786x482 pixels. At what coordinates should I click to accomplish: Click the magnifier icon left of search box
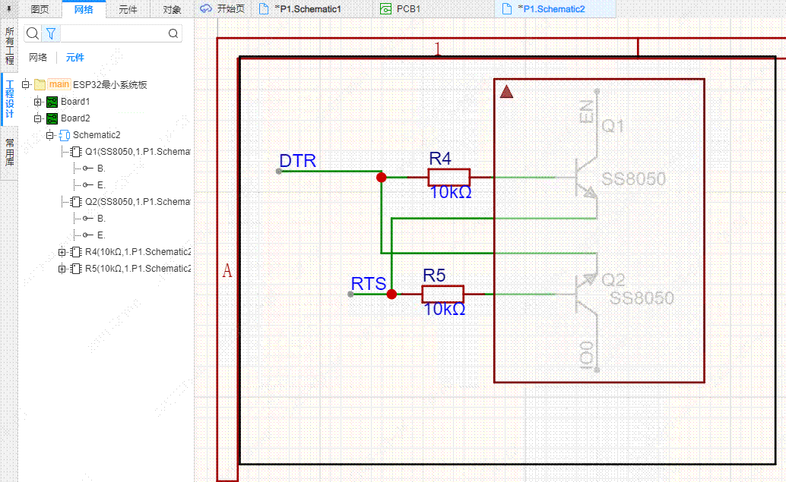click(x=32, y=33)
